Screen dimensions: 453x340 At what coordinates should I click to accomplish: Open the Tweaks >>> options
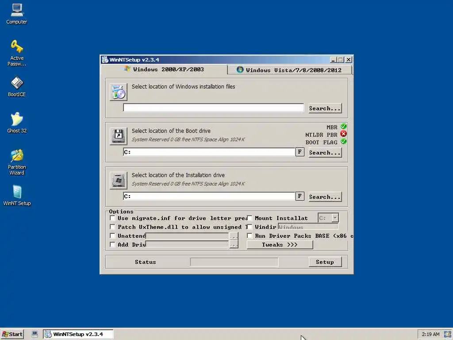click(280, 244)
